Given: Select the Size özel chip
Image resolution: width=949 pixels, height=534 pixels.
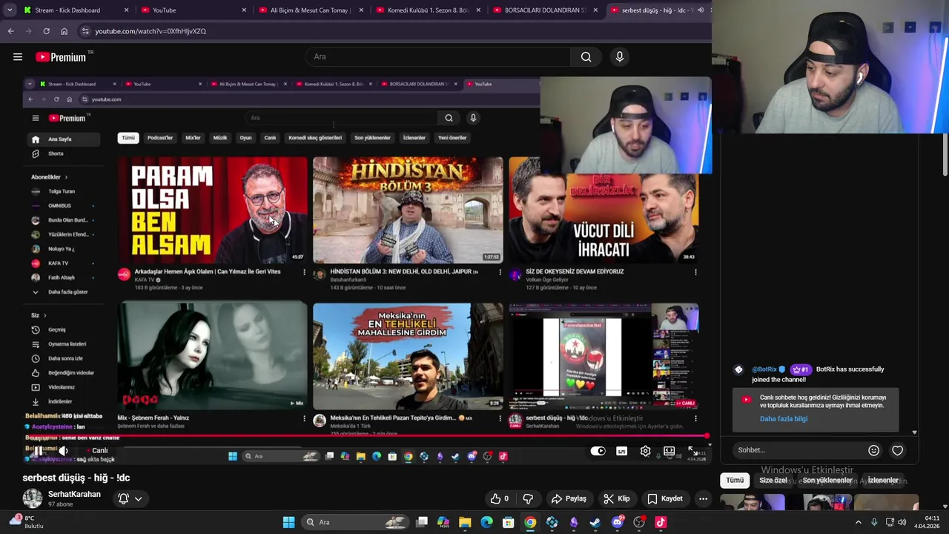Looking at the screenshot, I should (x=773, y=480).
